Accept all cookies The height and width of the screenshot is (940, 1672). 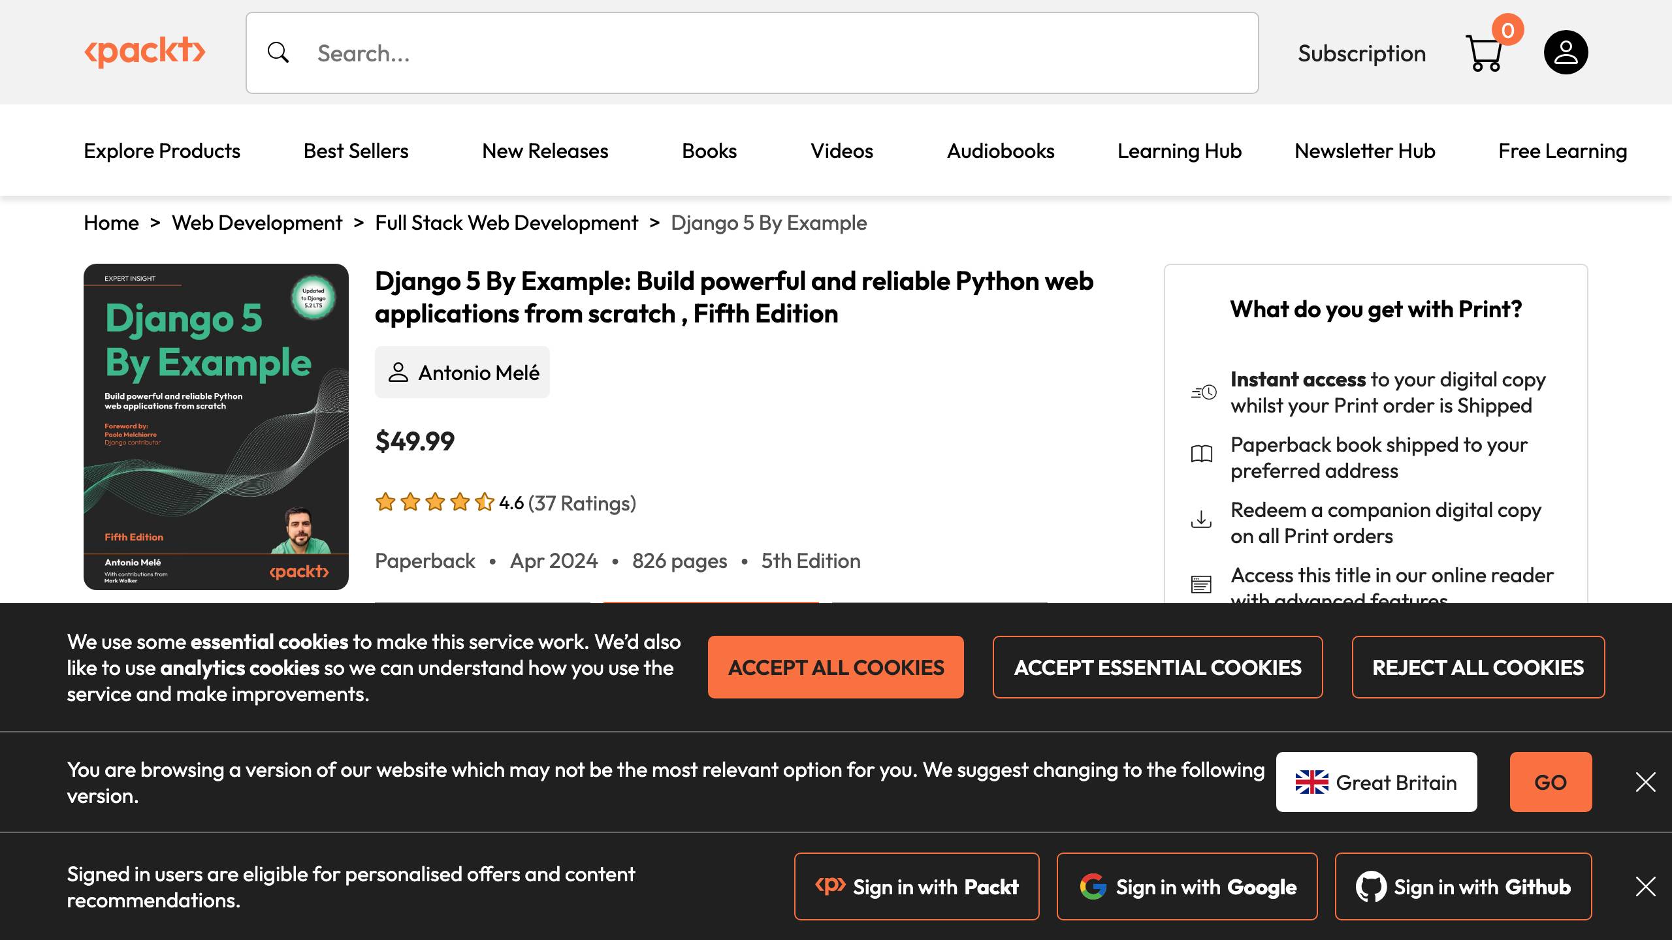835,666
